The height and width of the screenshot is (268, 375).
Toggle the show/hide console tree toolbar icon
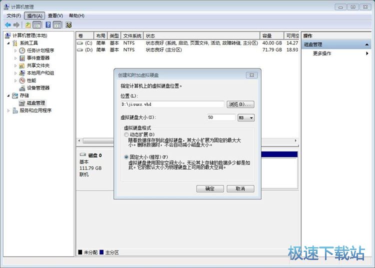click(37, 24)
